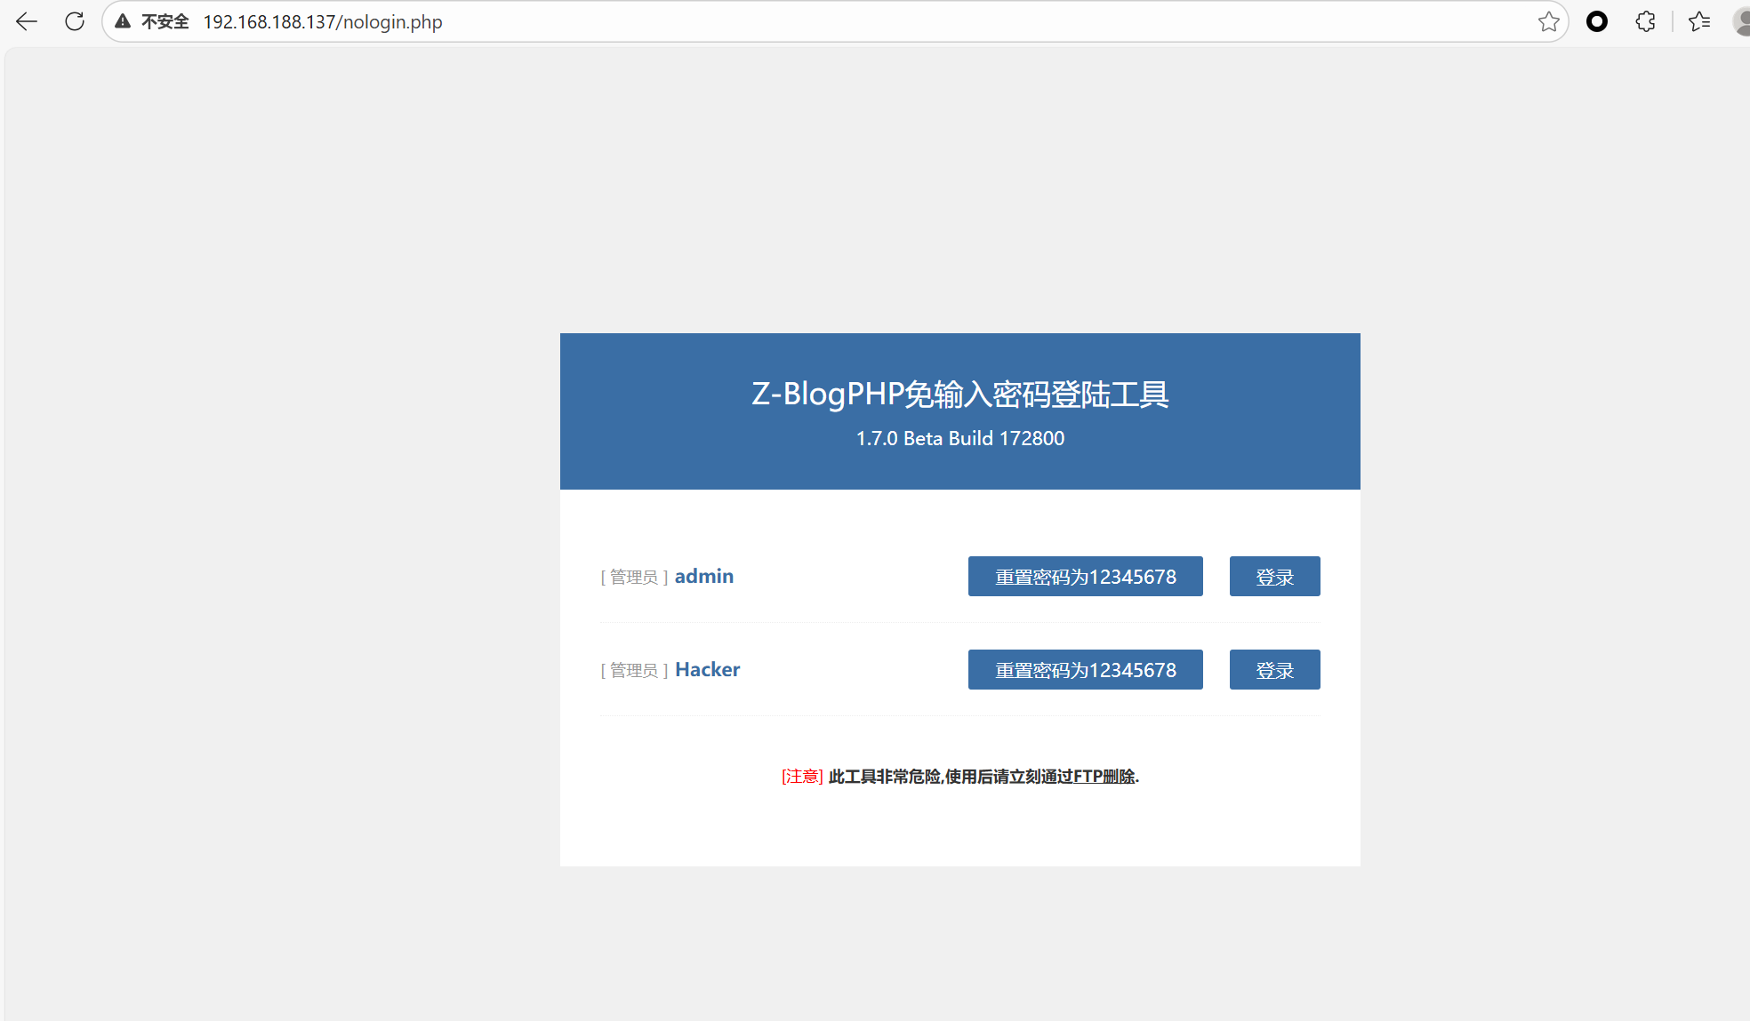Click the Z-BlogPHP免输入密码登陆工具 heading

tap(959, 394)
